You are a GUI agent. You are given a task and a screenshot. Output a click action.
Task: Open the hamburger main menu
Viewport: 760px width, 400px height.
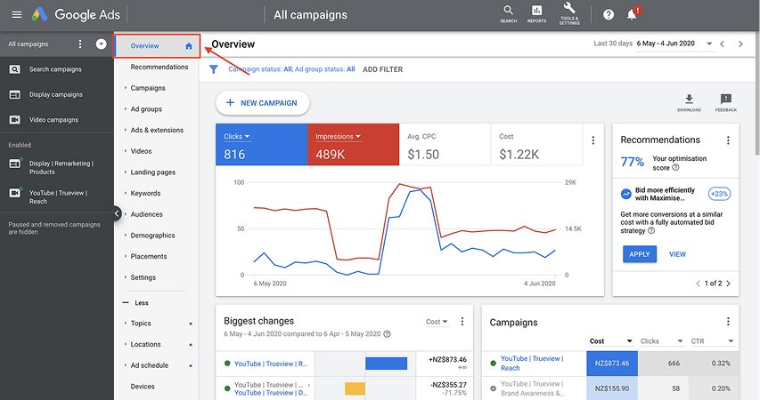click(x=15, y=15)
